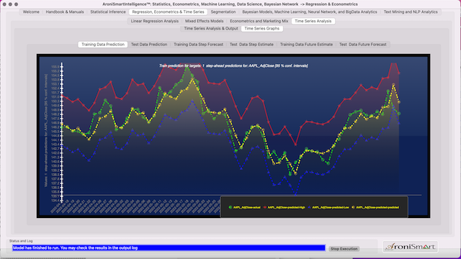The width and height of the screenshot is (461, 259).
Task: Click the 'Status and Log' label
Action: 21,241
